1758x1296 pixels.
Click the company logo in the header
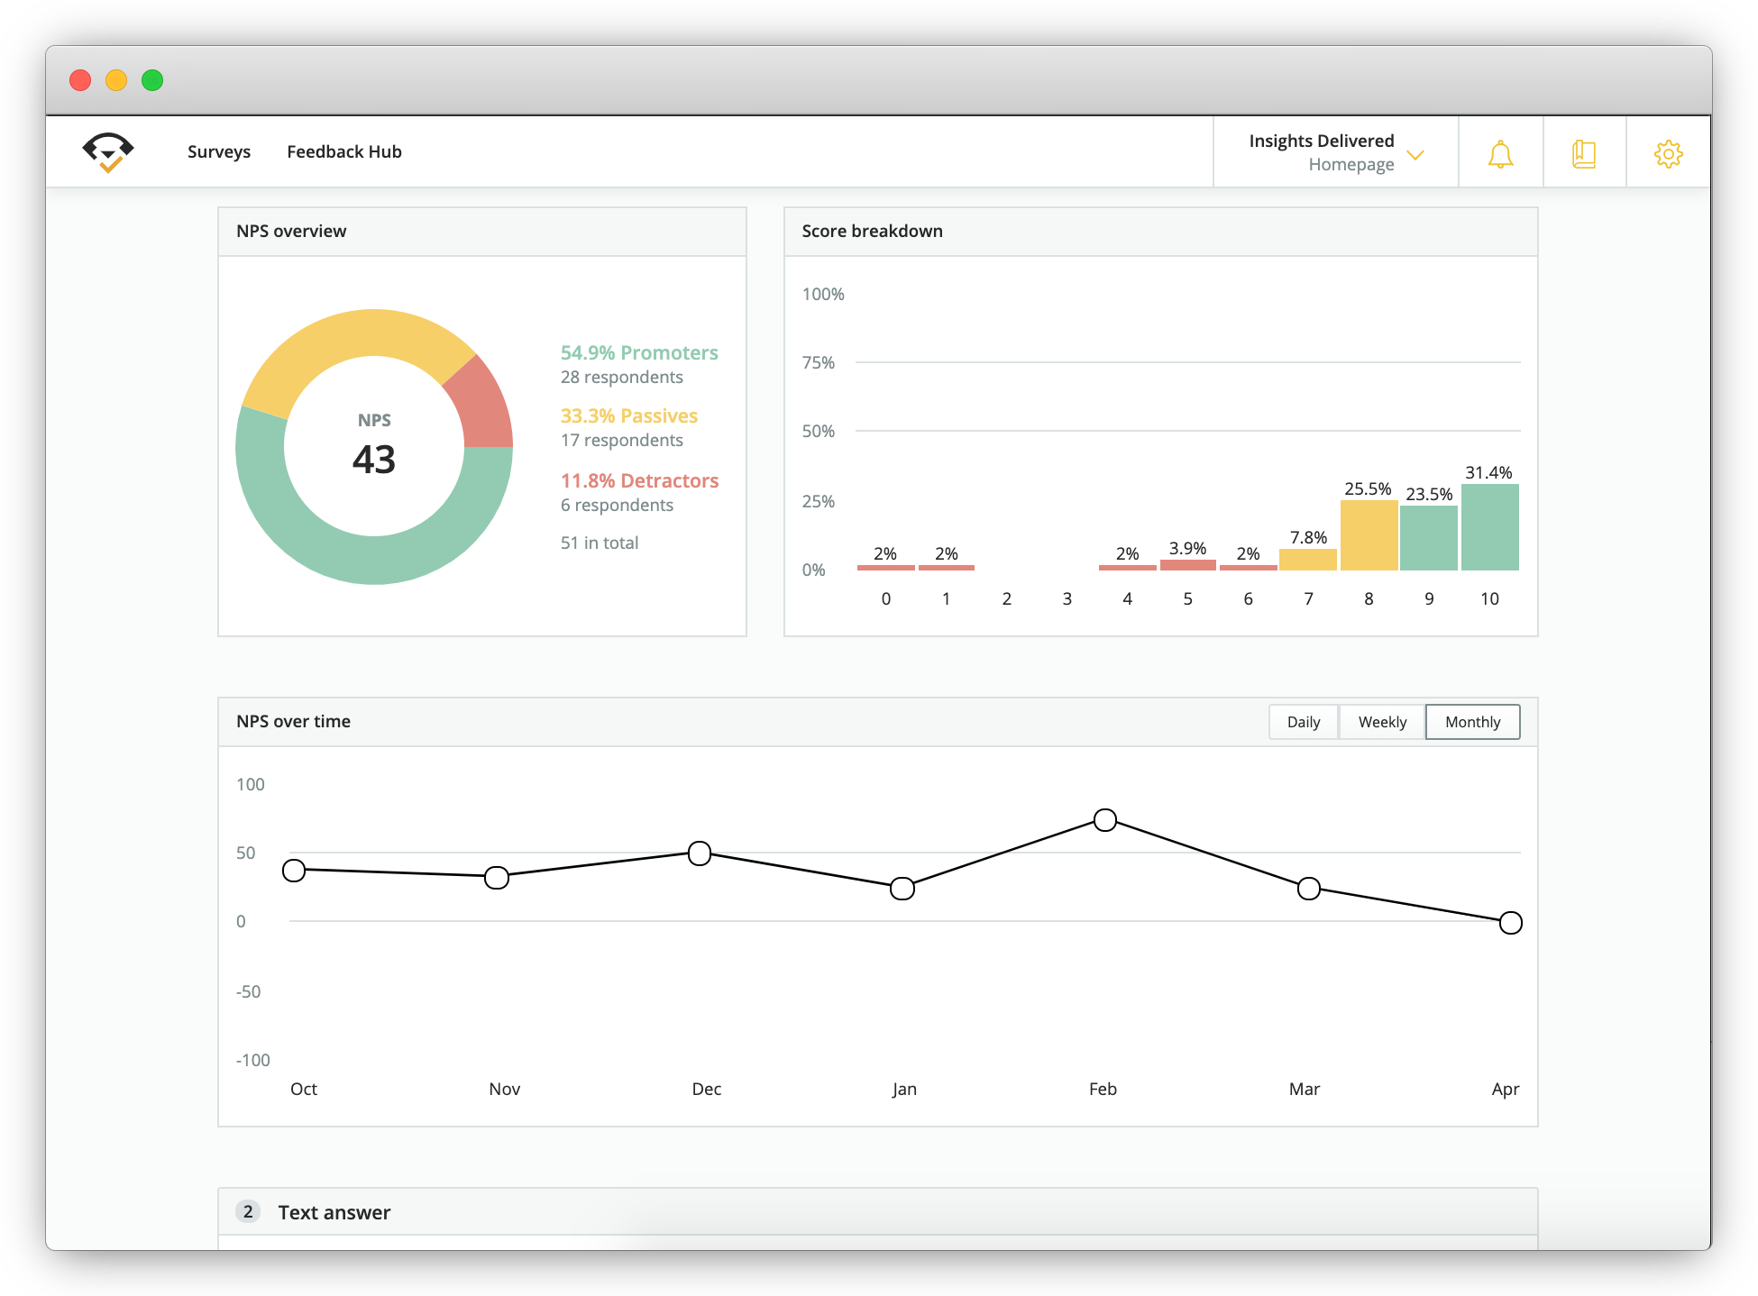click(106, 151)
